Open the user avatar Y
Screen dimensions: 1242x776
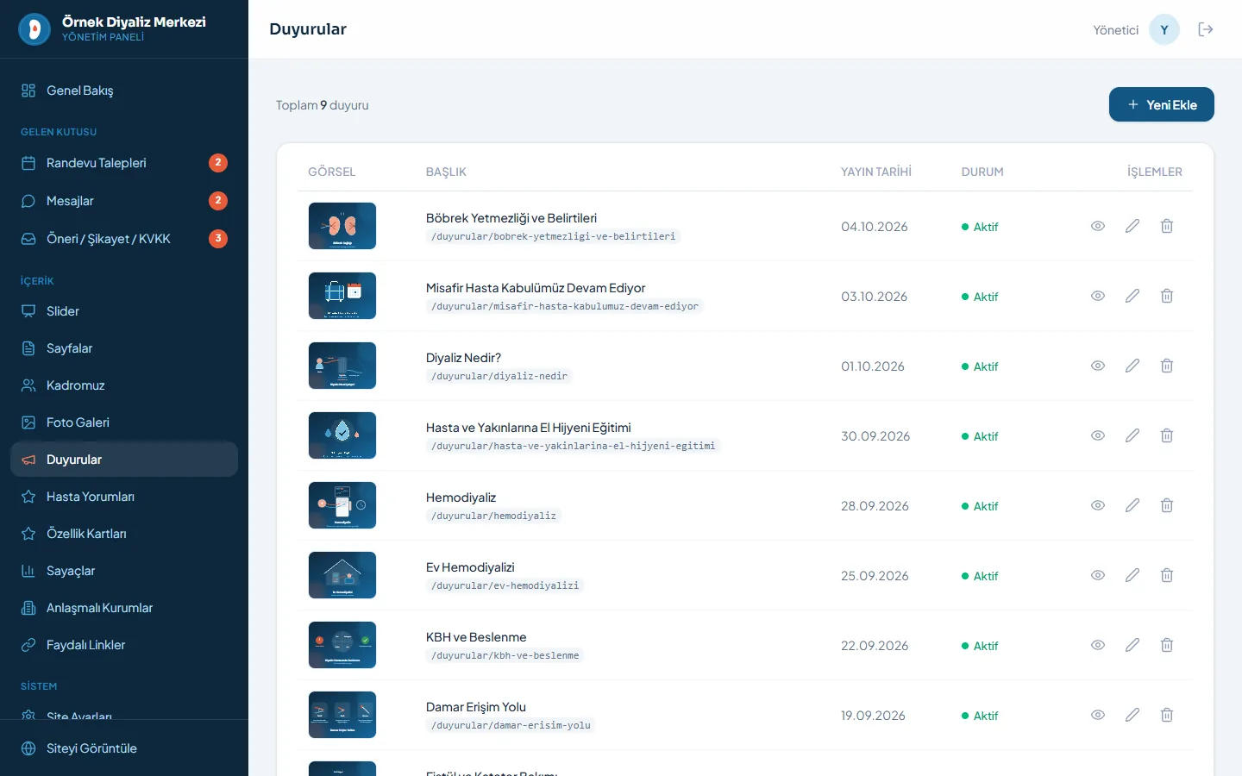(1164, 29)
